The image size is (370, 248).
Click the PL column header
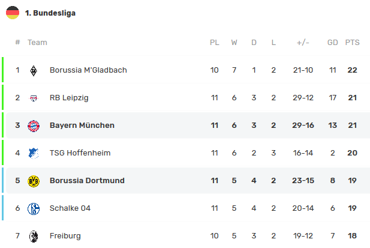pos(214,43)
